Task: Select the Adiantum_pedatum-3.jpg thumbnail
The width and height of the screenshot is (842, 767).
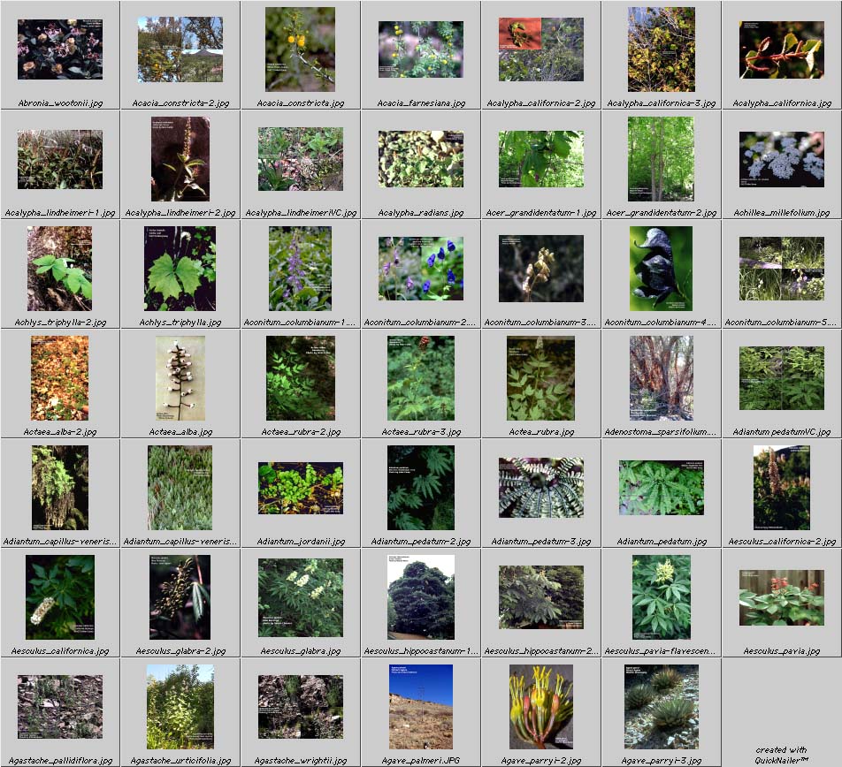Action: [x=541, y=488]
